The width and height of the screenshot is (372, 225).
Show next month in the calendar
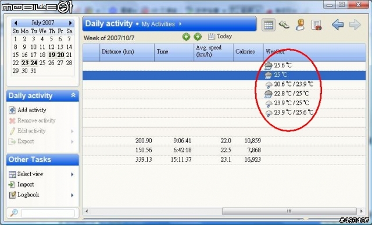coord(70,23)
